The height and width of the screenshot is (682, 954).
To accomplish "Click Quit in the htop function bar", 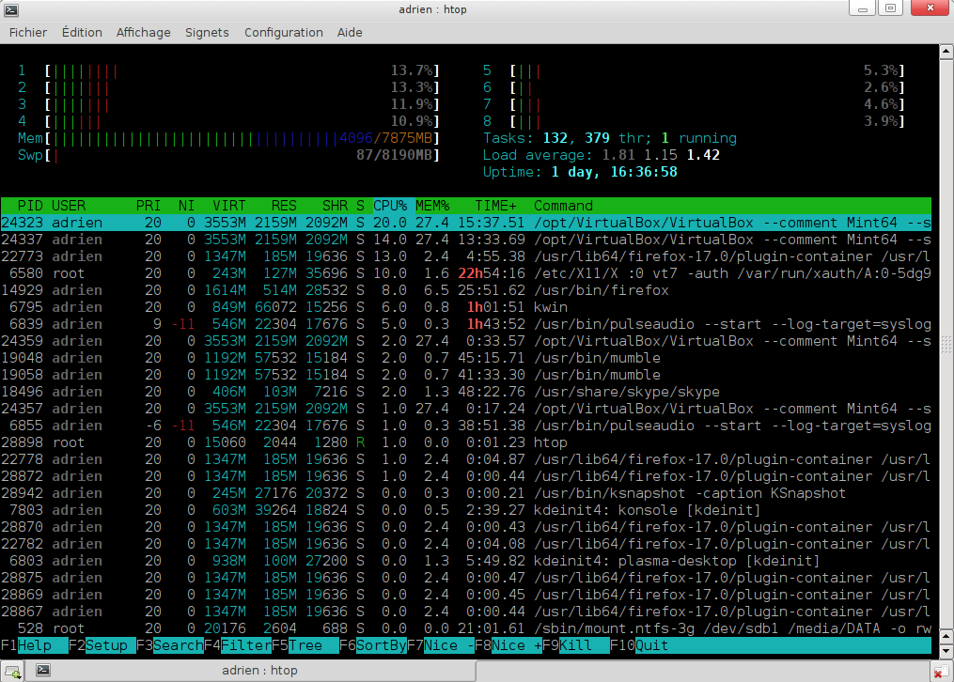I will coord(652,645).
